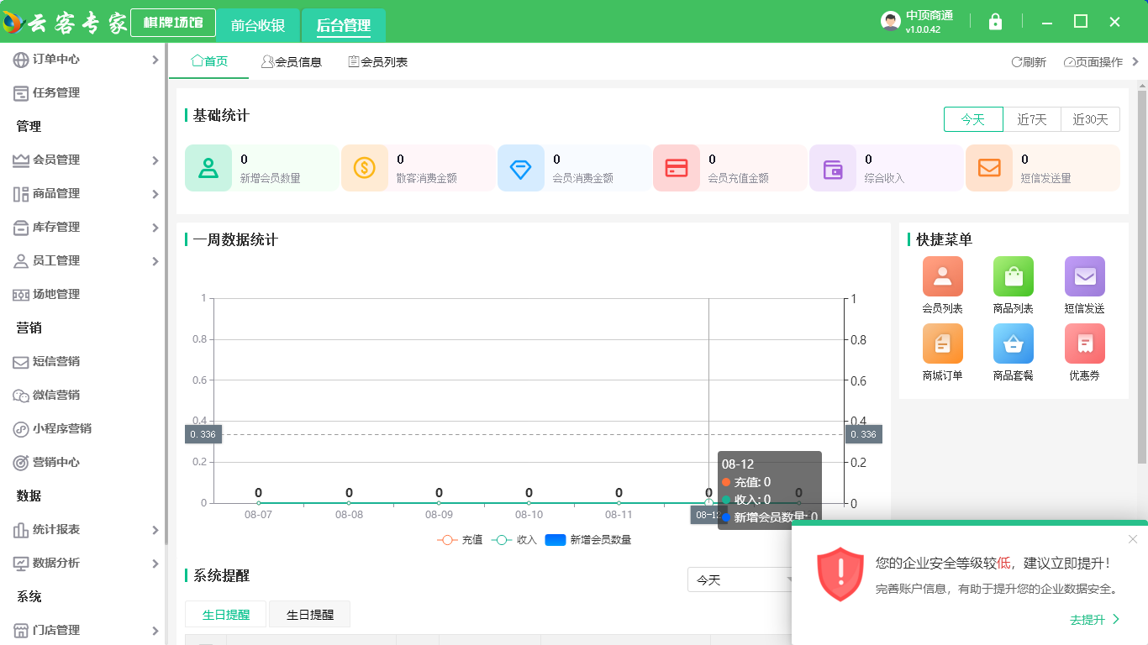Click the vertical scrollbar on the right

coord(1141,269)
